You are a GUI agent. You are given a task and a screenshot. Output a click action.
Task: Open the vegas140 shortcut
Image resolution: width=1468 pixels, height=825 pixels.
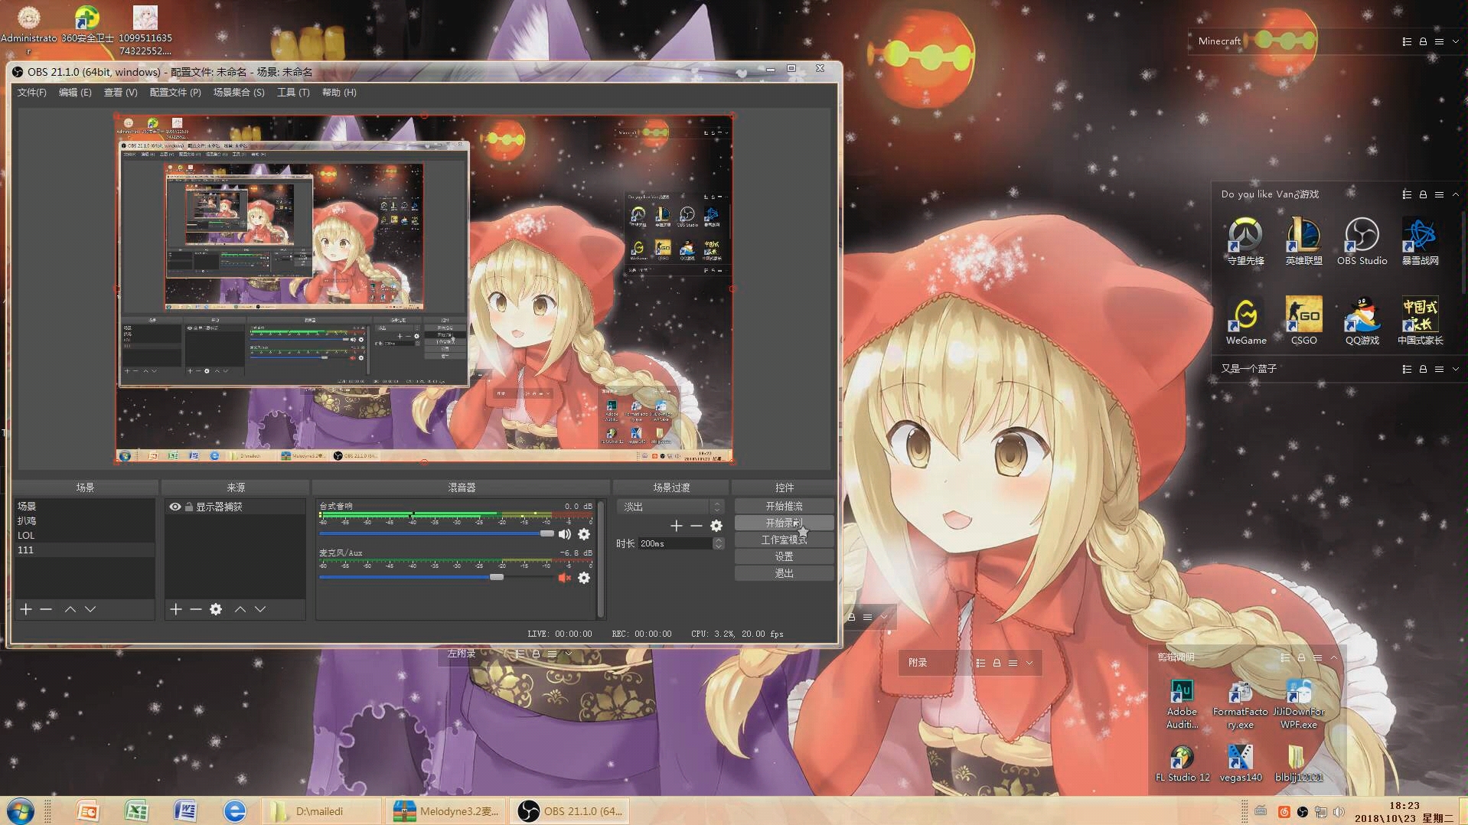(x=1240, y=764)
